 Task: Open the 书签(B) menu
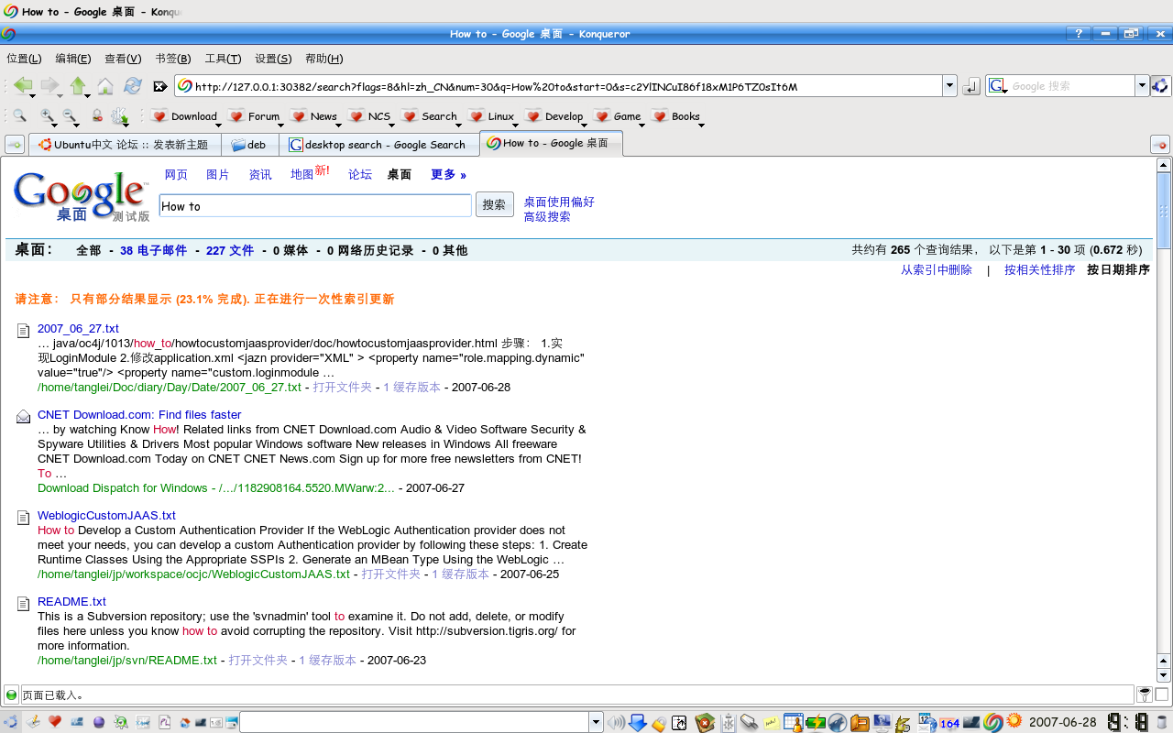[173, 59]
